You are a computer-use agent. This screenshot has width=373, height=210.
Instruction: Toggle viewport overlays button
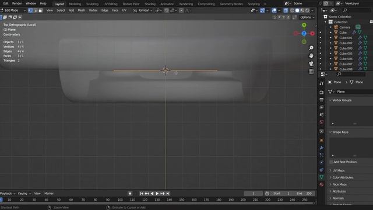[x=274, y=10]
